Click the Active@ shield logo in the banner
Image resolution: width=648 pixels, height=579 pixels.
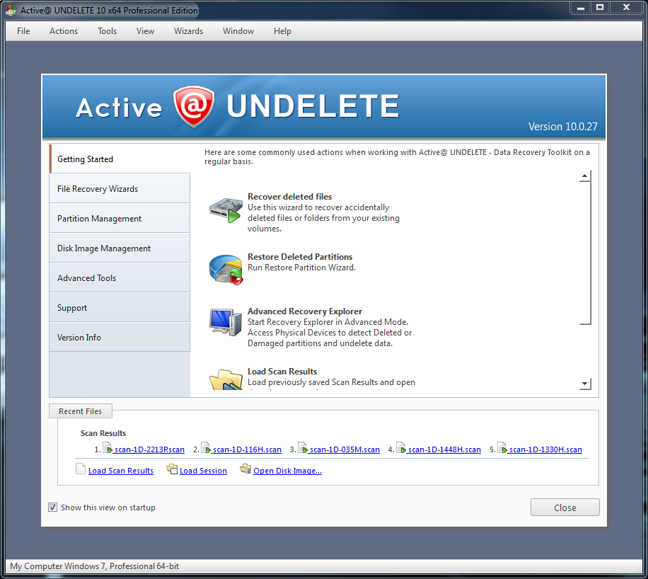pyautogui.click(x=194, y=106)
